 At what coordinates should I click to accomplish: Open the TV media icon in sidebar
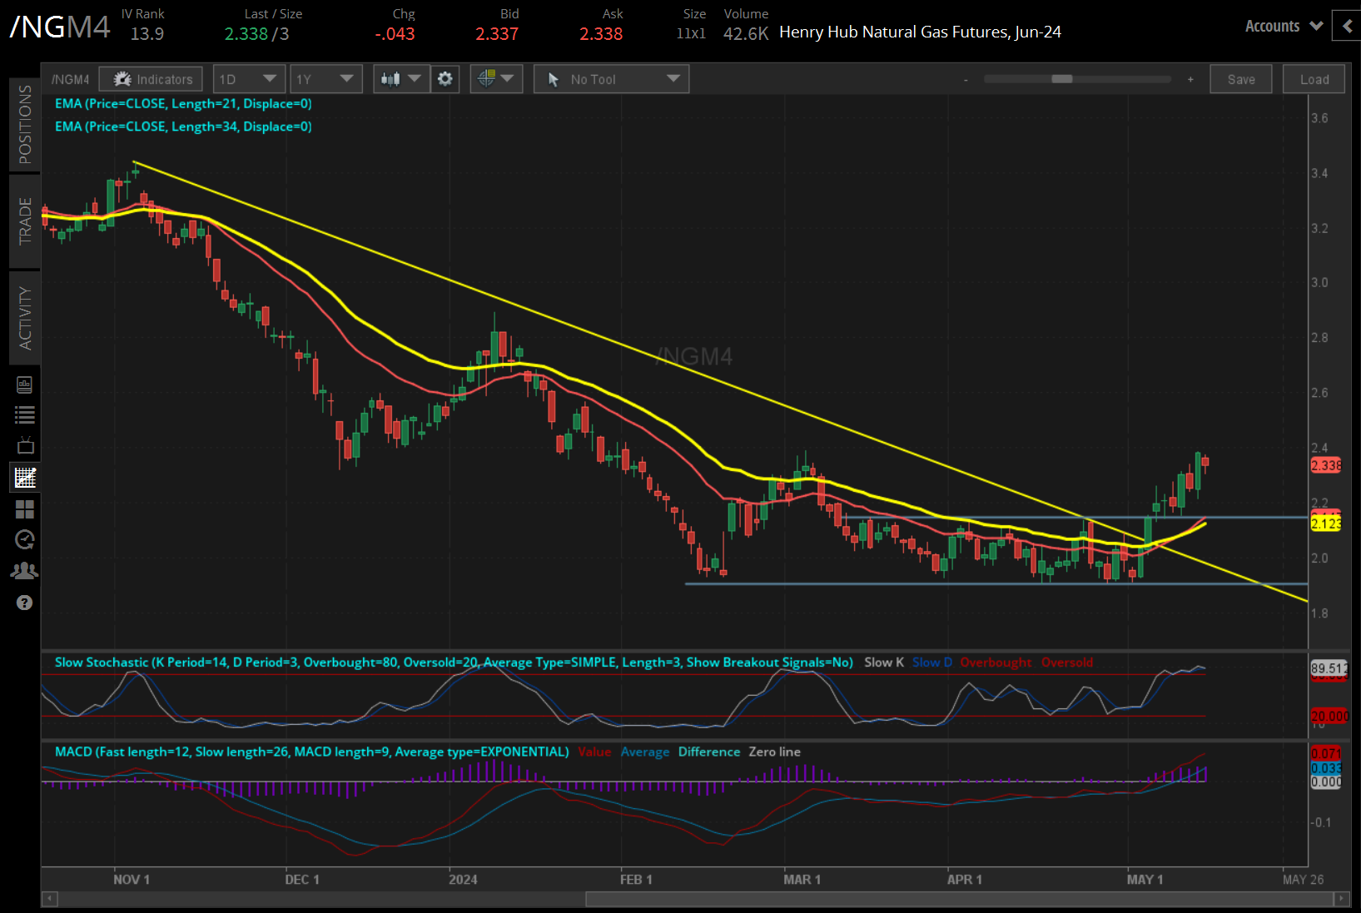coord(25,445)
